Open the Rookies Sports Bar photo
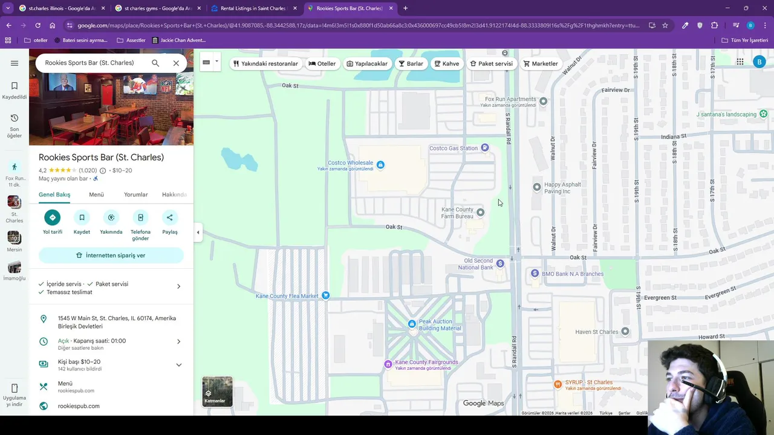Viewport: 774px width, 435px height. pos(111,109)
